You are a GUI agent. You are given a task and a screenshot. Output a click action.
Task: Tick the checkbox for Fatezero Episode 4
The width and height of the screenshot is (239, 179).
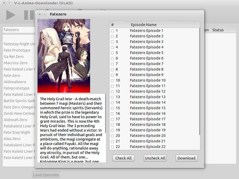pos(112,47)
